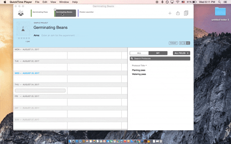Switch to the first (list) view icon
Viewport: 231px width, 144px height.
181,43
